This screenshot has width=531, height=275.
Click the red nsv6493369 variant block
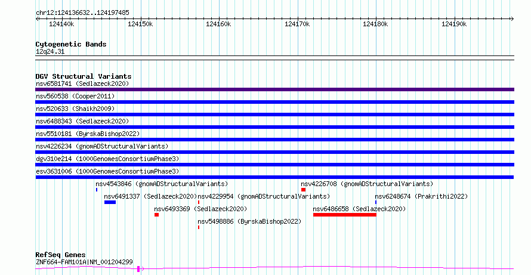pyautogui.click(x=156, y=215)
